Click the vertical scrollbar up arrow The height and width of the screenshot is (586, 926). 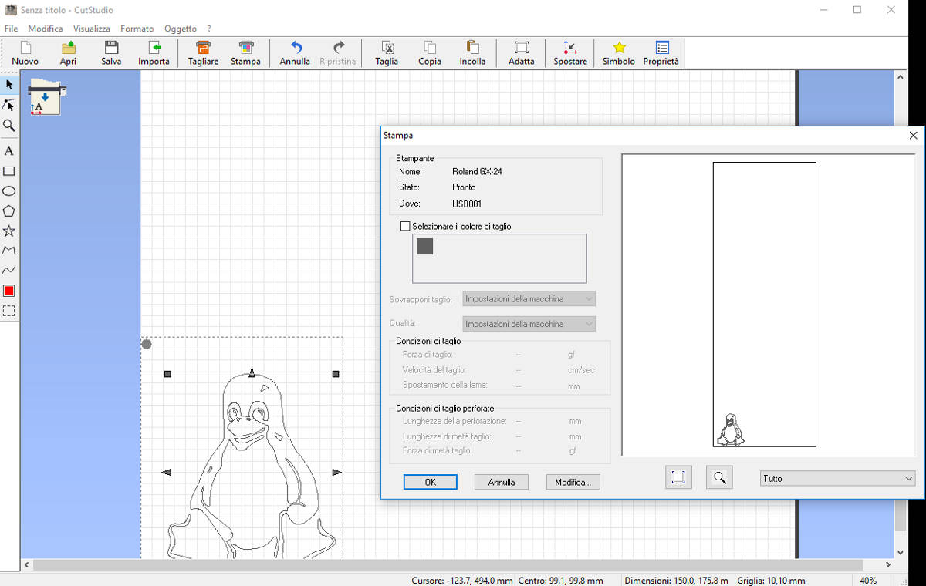coord(900,77)
